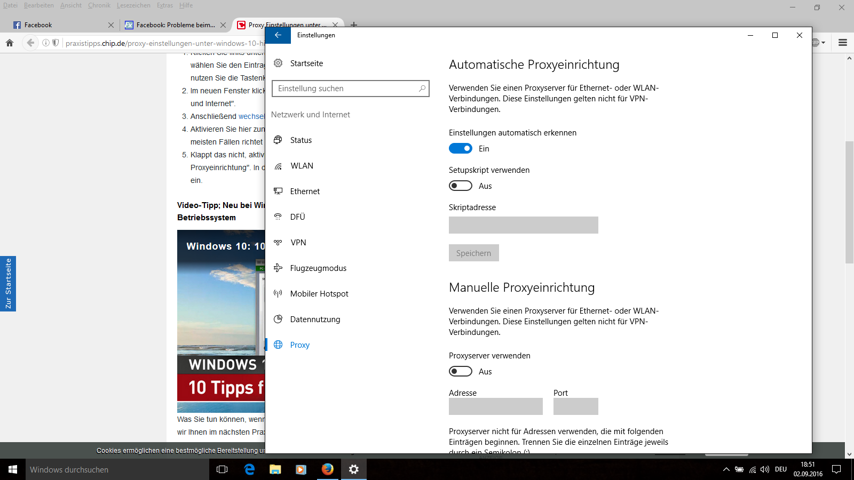Click Firefox URL address bar
854x480 pixels.
click(164, 43)
